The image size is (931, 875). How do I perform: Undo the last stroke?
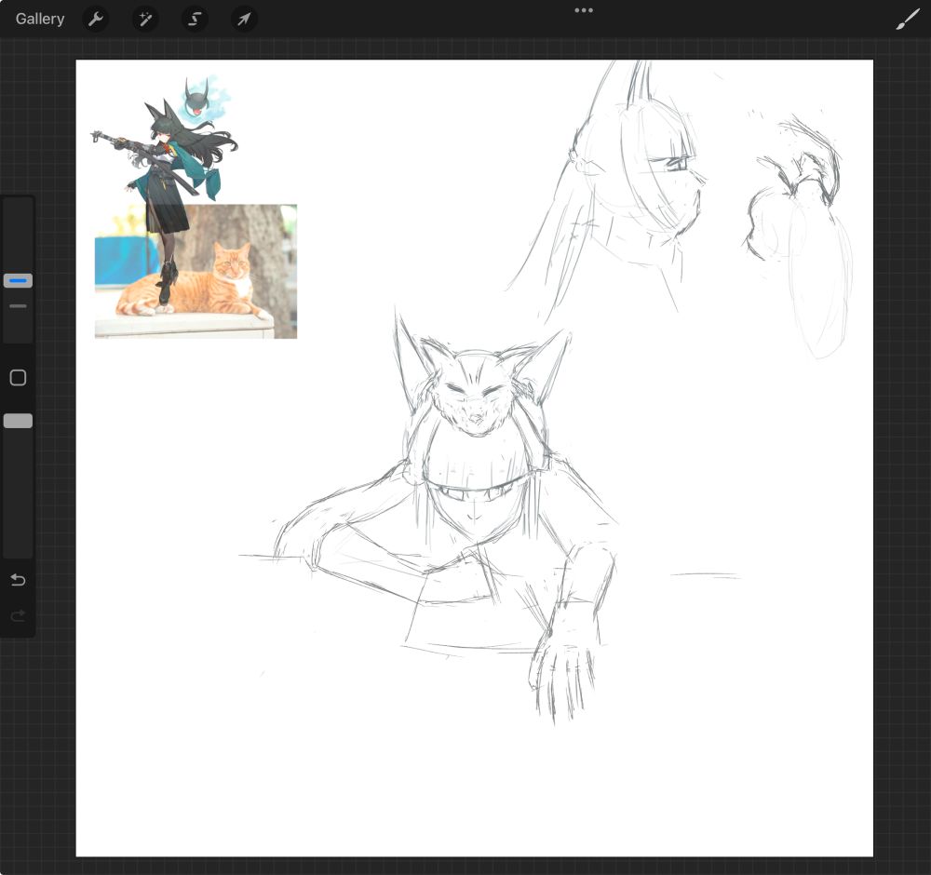(18, 580)
